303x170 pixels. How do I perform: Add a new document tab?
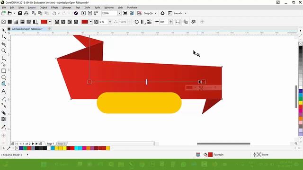(x=49, y=29)
